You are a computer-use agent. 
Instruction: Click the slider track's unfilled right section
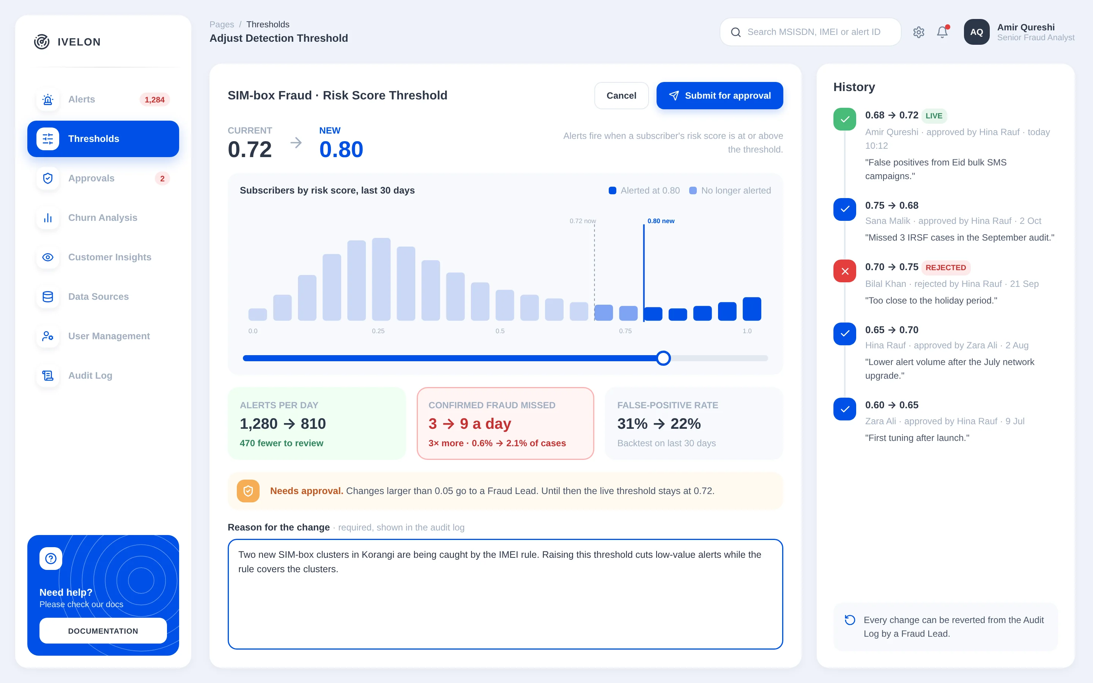719,358
